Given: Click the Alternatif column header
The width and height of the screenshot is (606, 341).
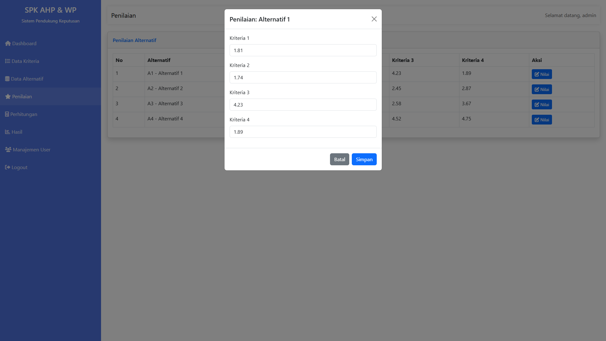Looking at the screenshot, I should coord(159,60).
